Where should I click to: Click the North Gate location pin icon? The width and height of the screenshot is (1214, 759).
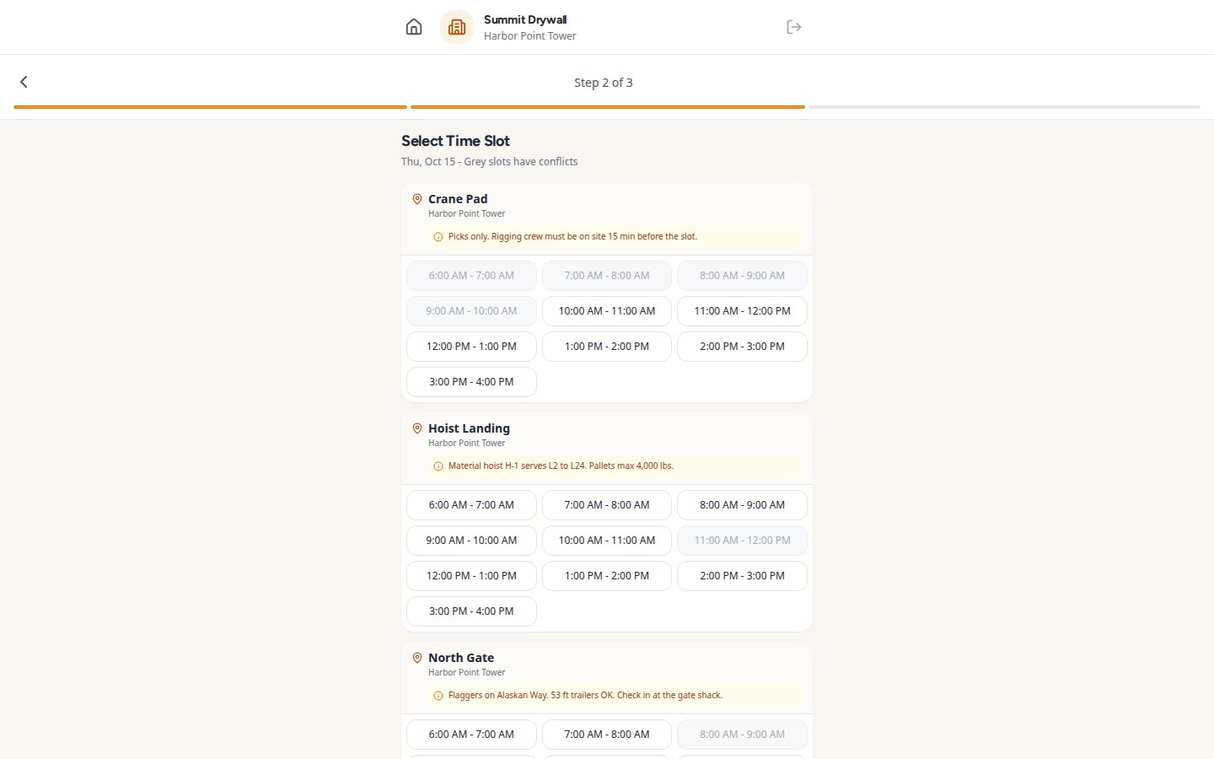coord(417,658)
